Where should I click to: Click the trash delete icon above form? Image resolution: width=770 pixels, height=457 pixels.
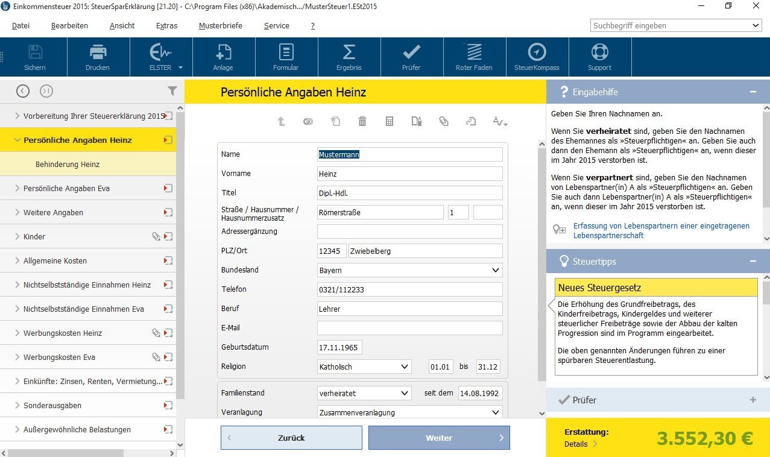pos(362,121)
